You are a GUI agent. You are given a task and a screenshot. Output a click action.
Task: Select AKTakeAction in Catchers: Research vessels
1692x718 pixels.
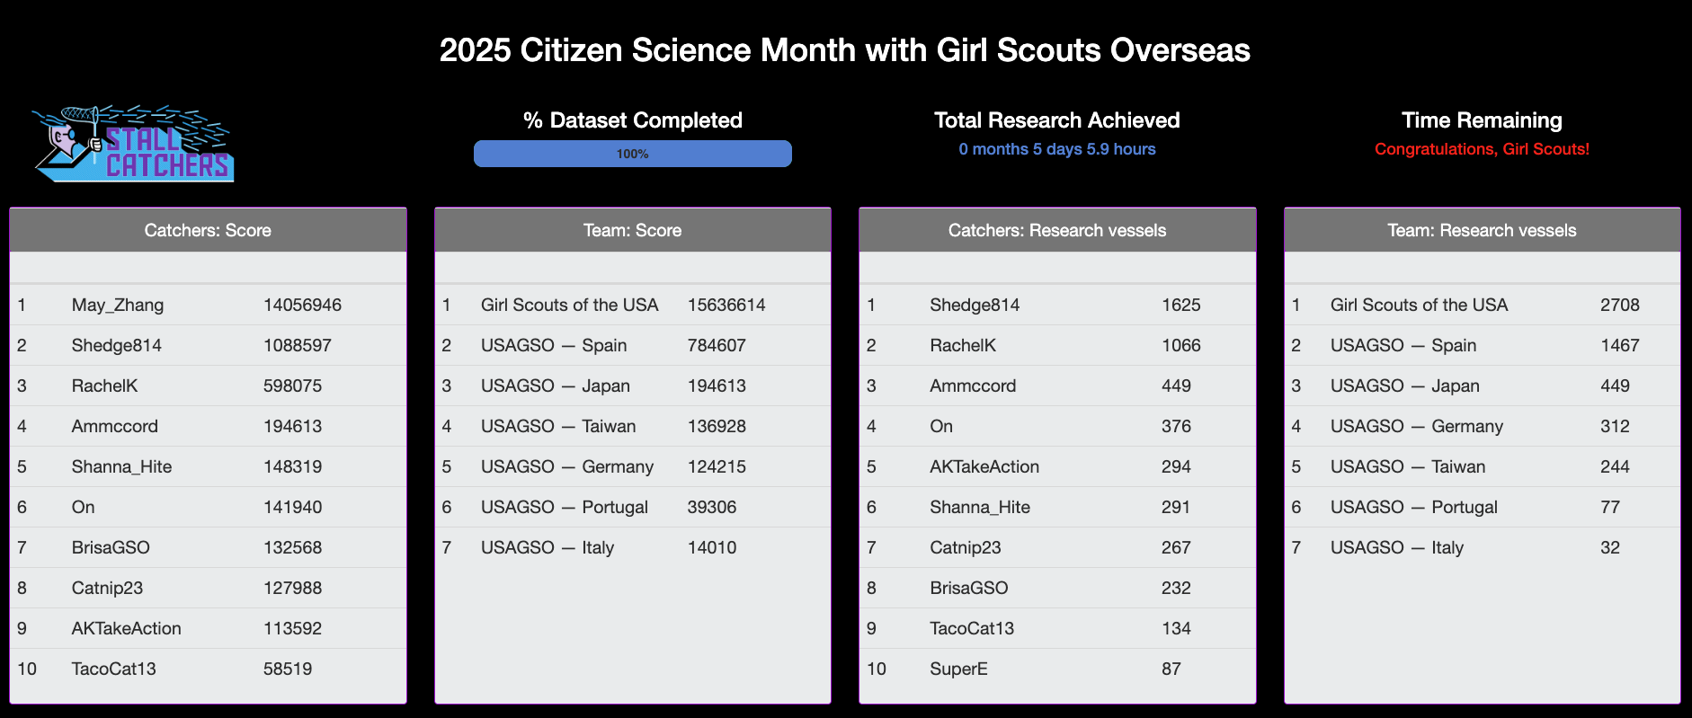[984, 466]
